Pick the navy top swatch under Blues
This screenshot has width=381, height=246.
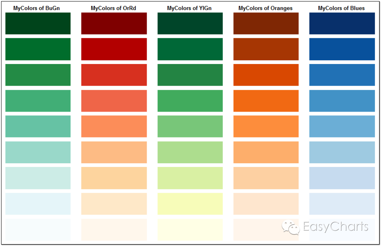click(342, 24)
